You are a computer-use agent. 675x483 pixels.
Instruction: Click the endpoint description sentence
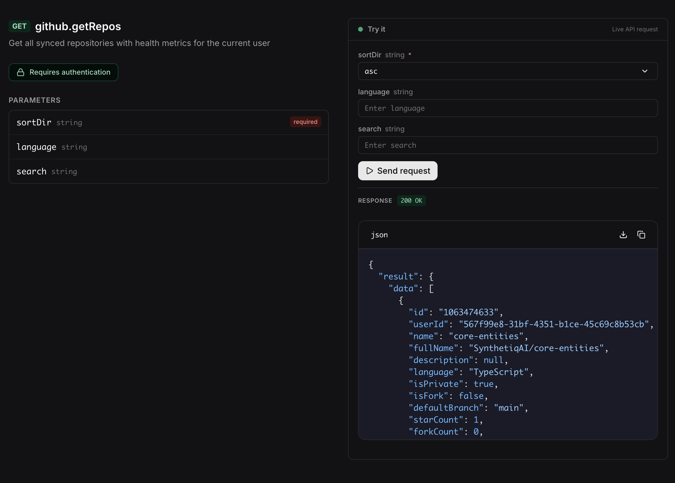pos(139,43)
